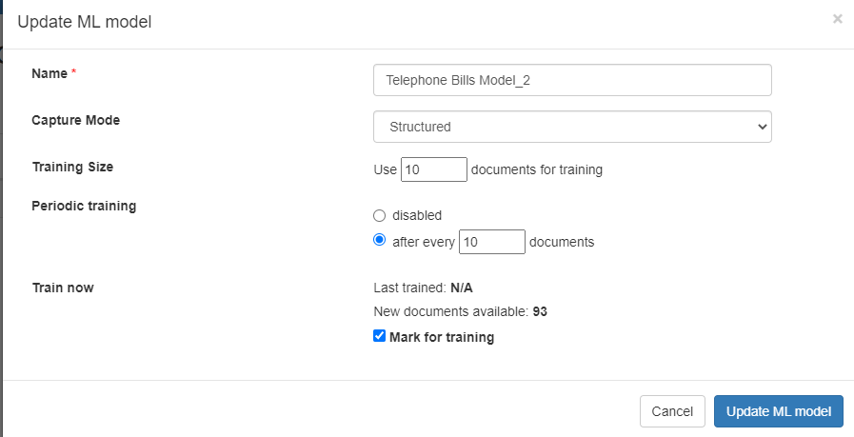Screen dimensions: 854x437
Task: Click the Training Size documents number field
Action: tap(434, 169)
